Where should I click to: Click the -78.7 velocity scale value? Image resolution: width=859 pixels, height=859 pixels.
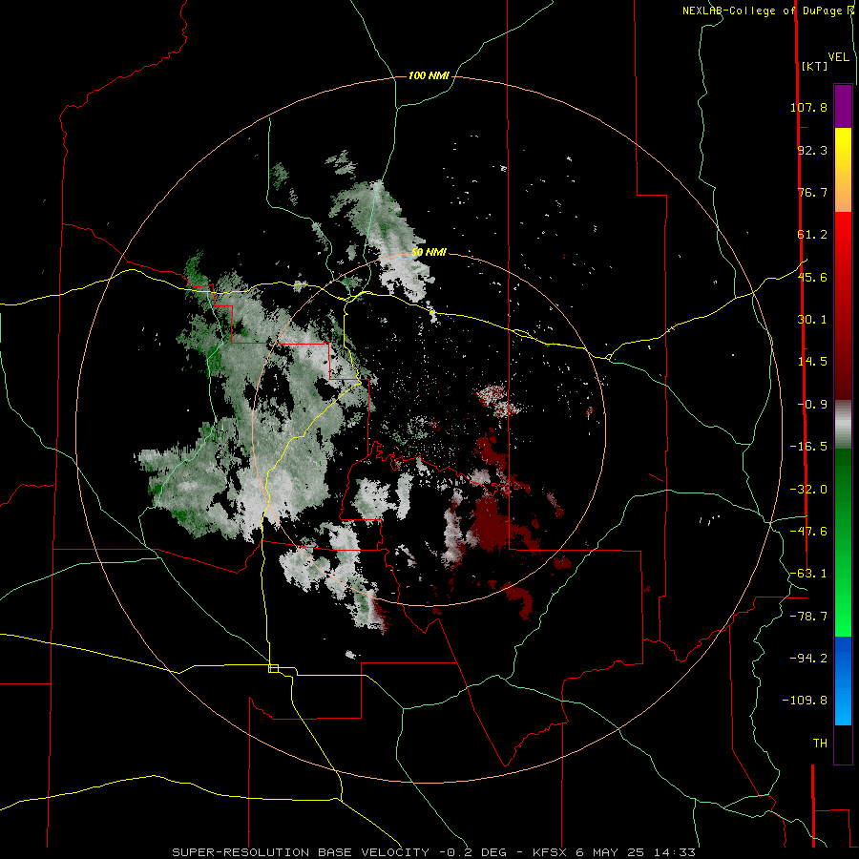click(x=808, y=617)
